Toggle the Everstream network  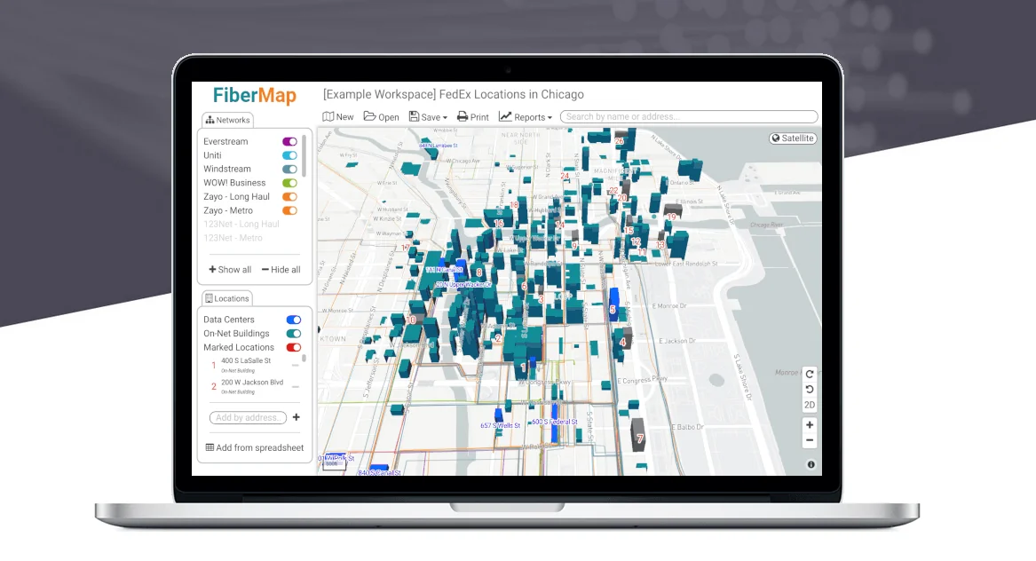[289, 141]
